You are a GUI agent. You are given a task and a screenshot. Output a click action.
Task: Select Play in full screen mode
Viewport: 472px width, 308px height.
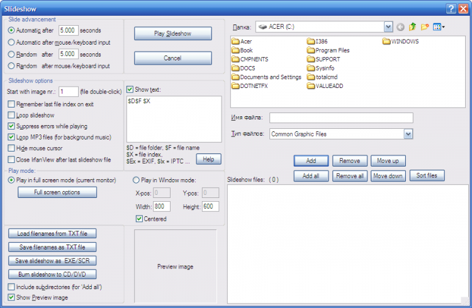pos(11,180)
